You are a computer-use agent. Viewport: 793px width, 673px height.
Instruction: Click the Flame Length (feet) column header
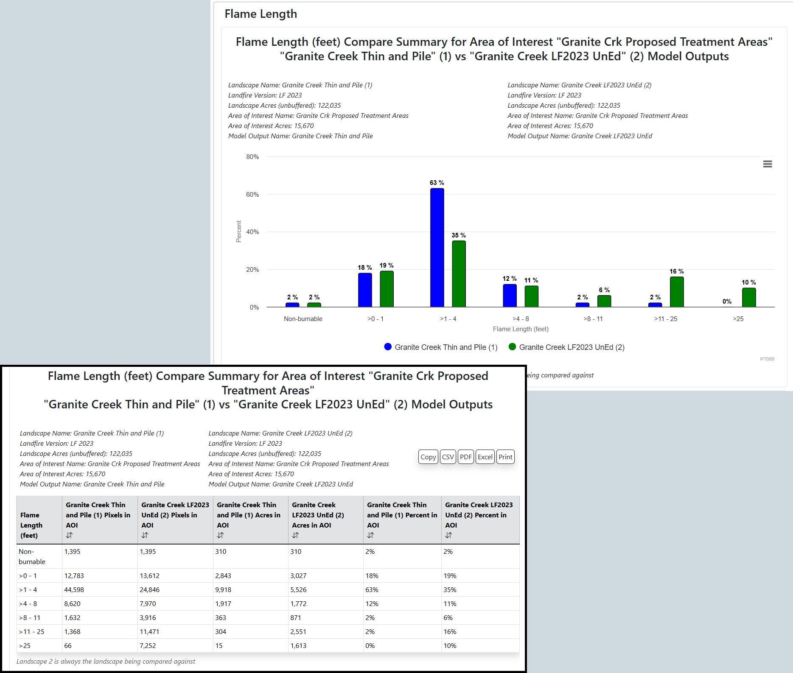[39, 520]
